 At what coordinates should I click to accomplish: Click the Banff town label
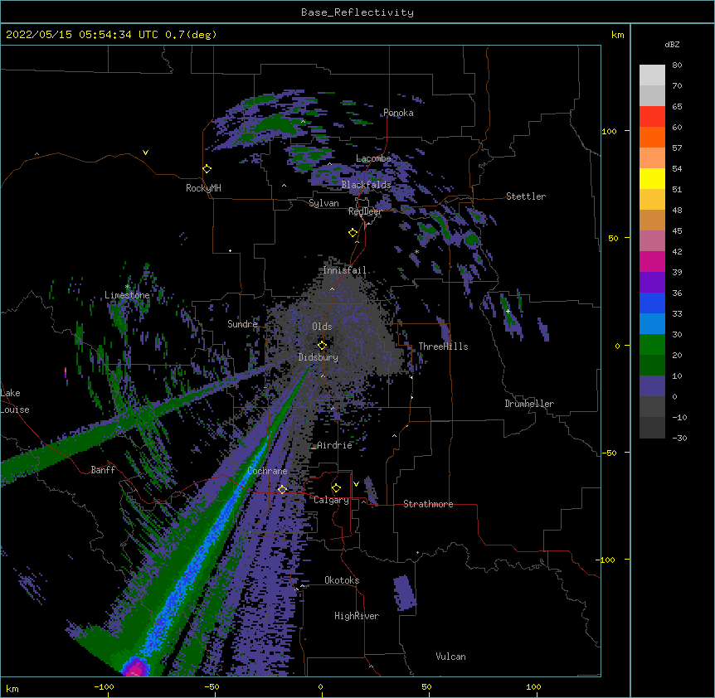pyautogui.click(x=103, y=470)
